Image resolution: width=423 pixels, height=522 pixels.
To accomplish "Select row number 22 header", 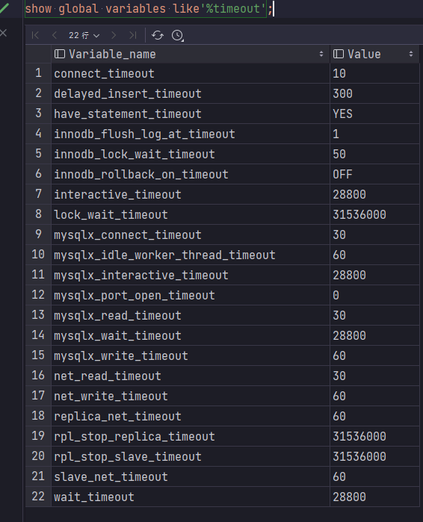I will pos(39,497).
